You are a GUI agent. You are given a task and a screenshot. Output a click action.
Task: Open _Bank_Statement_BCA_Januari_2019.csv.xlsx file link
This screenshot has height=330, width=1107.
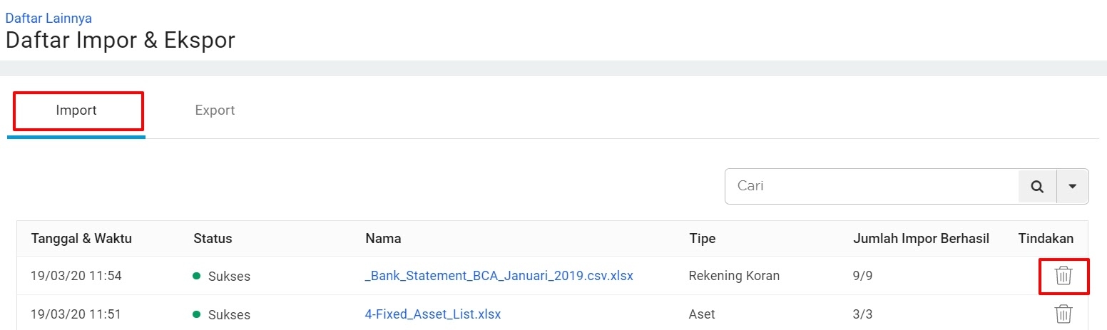499,276
